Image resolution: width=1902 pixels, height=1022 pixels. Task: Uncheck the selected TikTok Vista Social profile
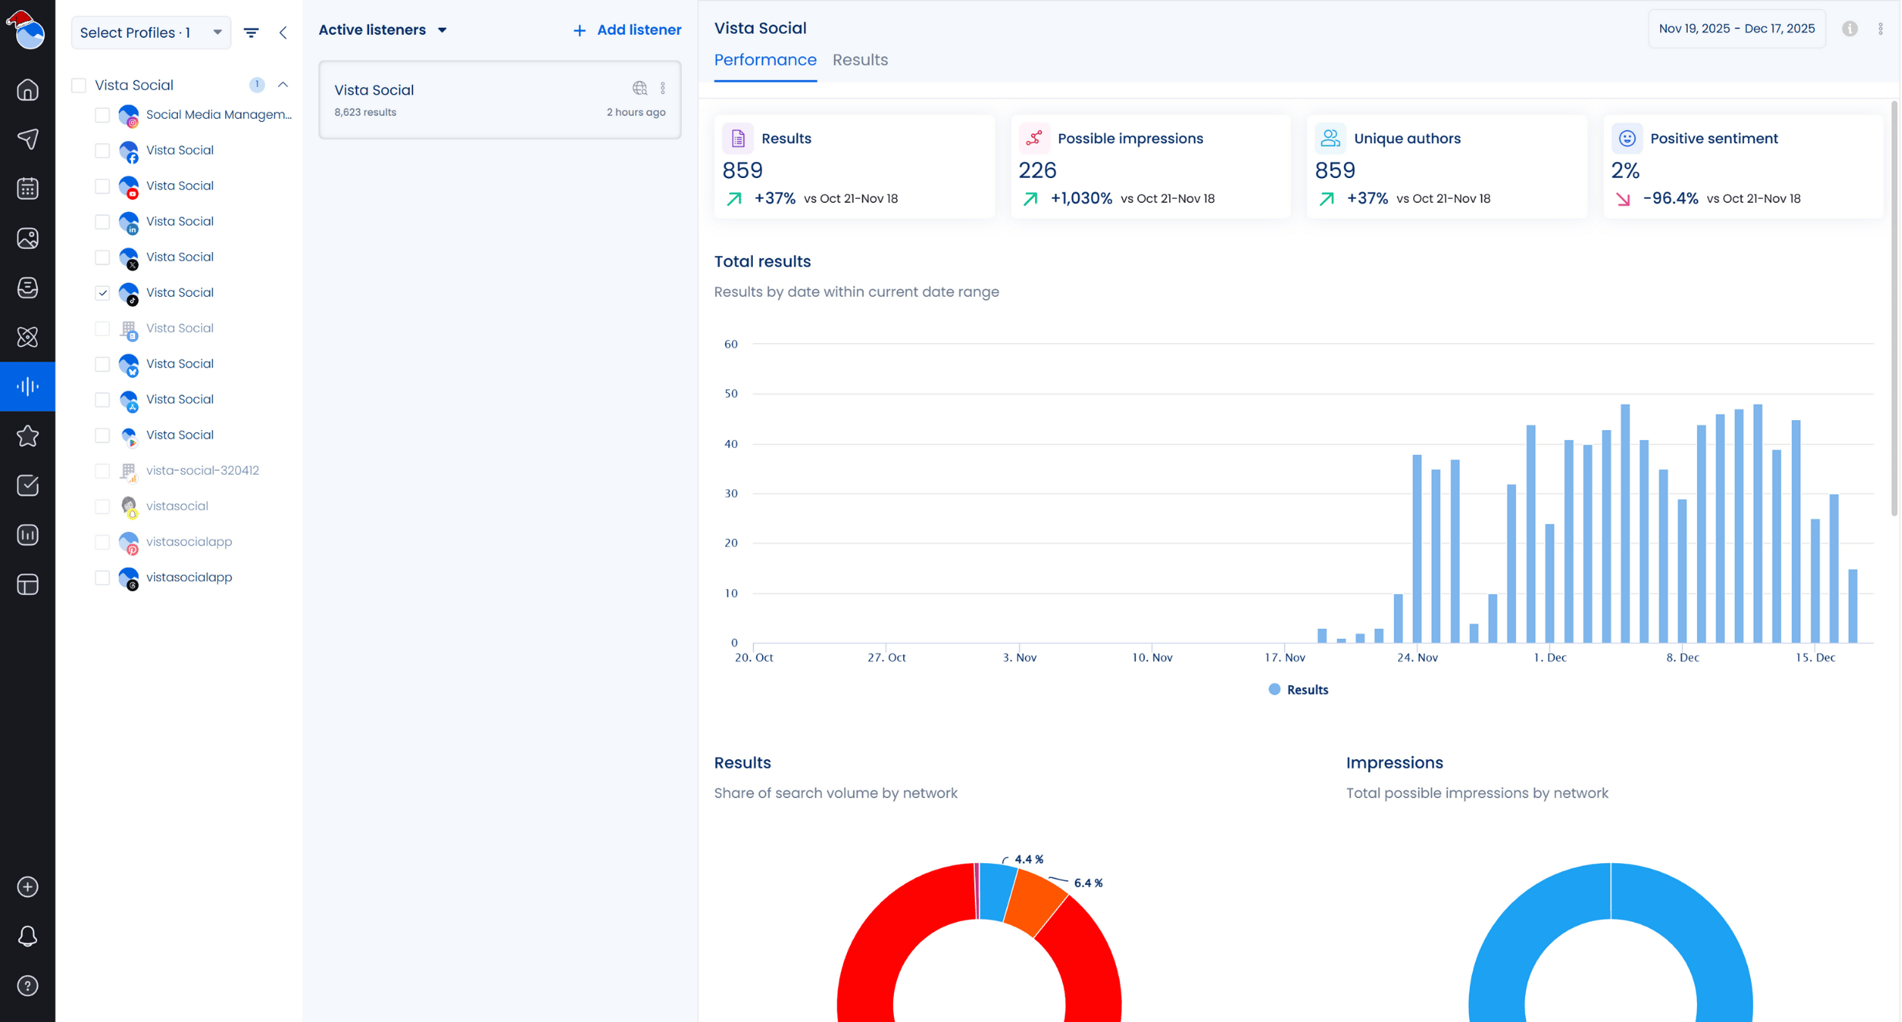tap(102, 293)
